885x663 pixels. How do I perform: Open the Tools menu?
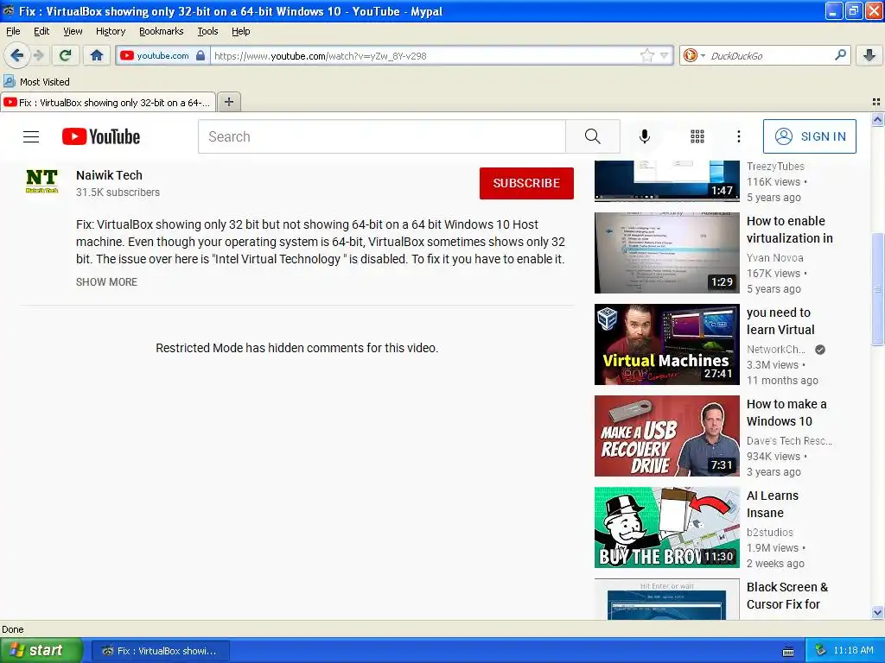coord(207,31)
